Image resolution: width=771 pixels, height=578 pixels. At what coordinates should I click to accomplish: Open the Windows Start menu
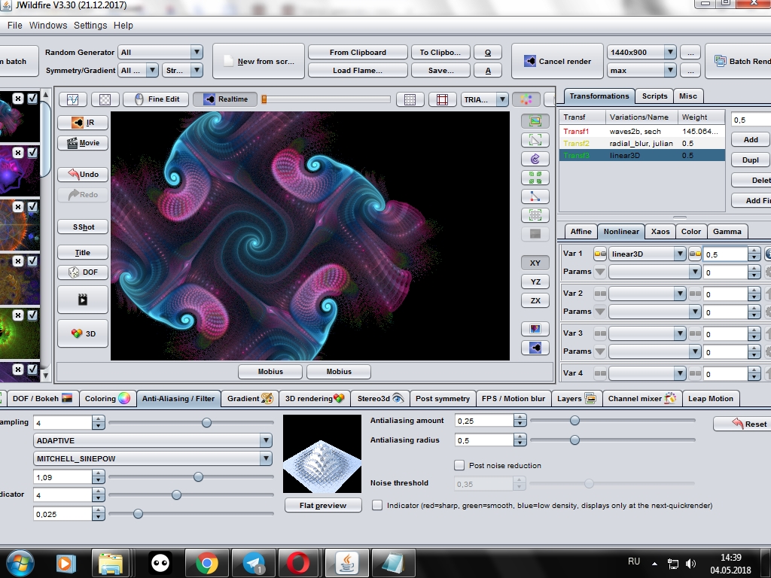click(20, 562)
